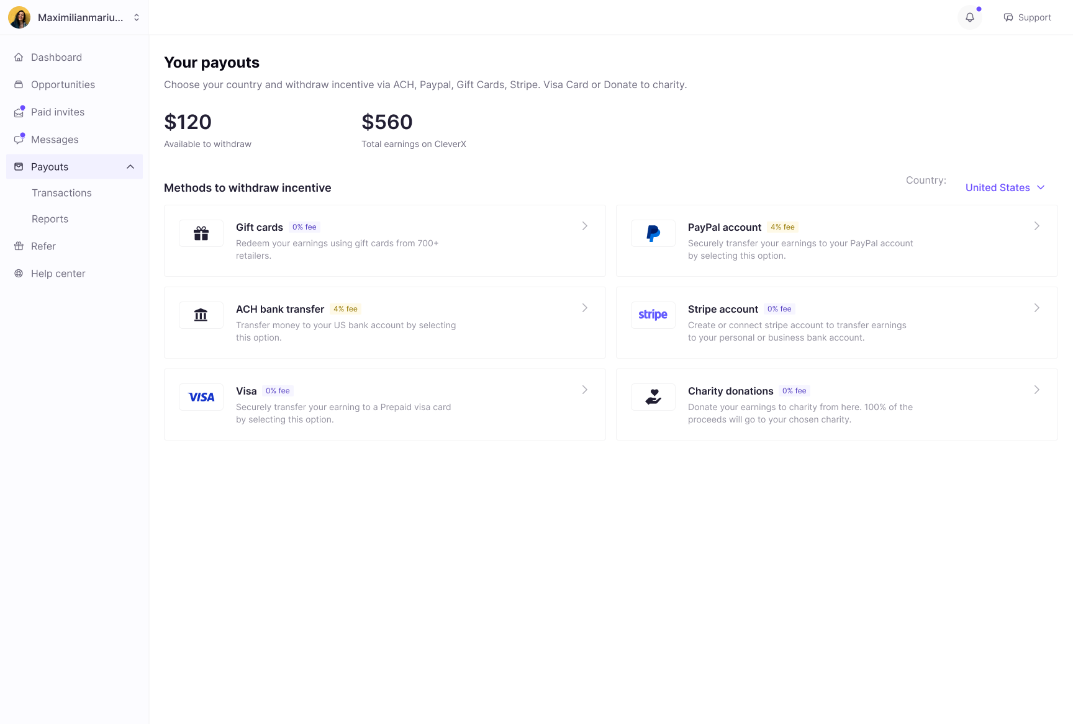The image size is (1073, 724).
Task: Navigate to the Dashboard page
Action: click(56, 57)
